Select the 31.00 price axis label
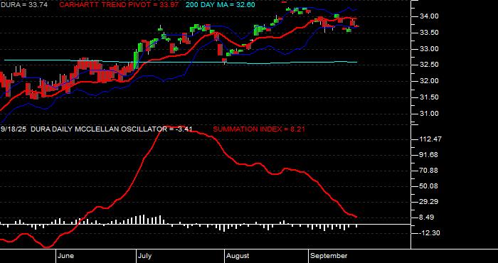This screenshot has height=263, width=498. 430,114
